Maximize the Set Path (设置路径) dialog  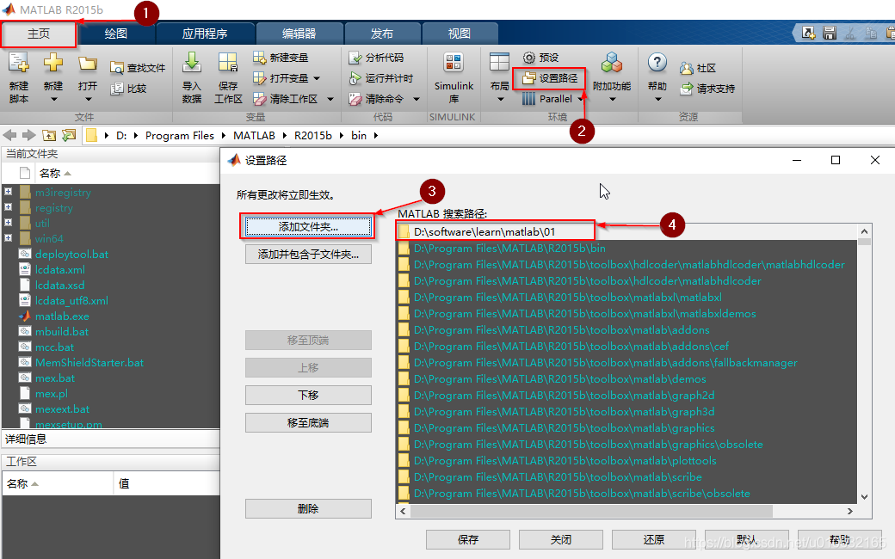pos(836,160)
